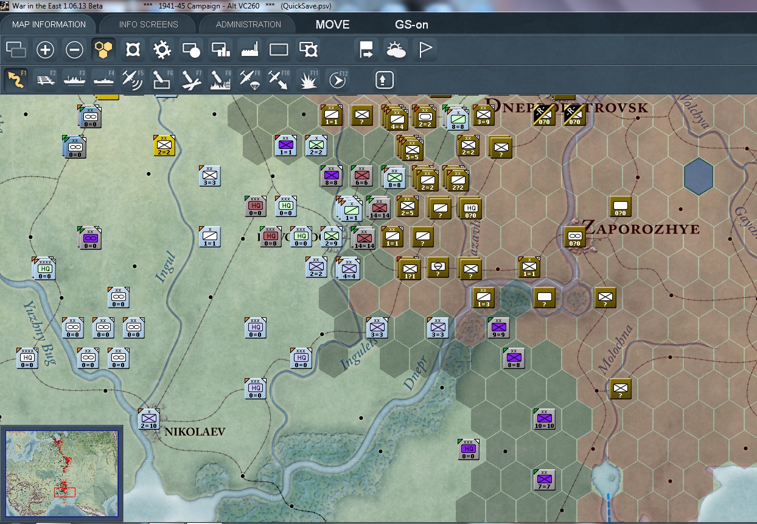
Task: Select the brown 1=3 Soviet unit
Action: (483, 297)
